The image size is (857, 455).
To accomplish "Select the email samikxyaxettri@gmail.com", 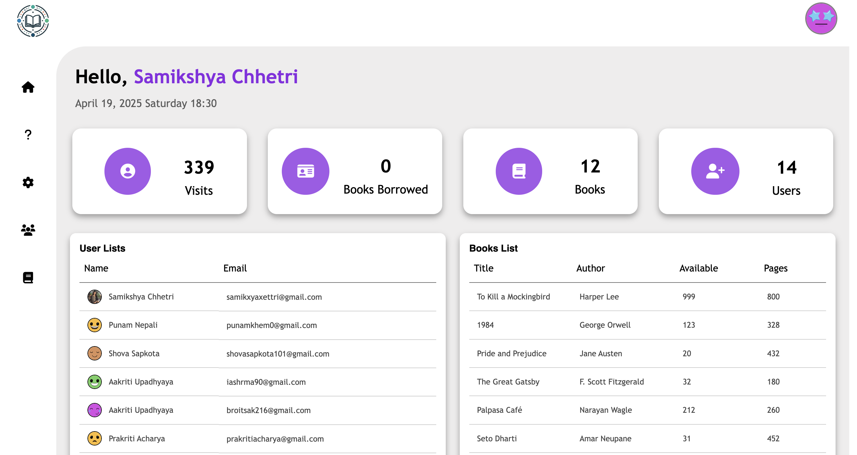I will (x=274, y=297).
